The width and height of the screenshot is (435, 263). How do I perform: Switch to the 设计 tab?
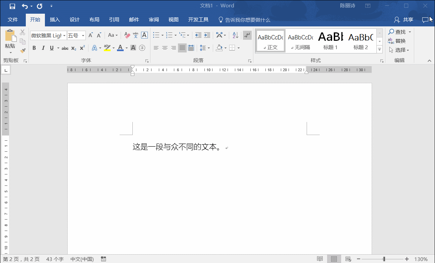coord(75,20)
